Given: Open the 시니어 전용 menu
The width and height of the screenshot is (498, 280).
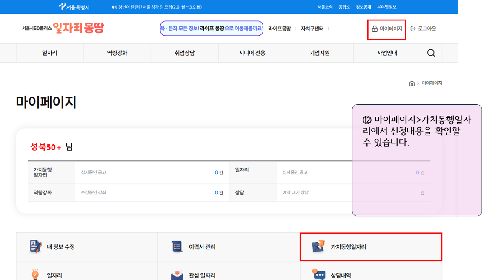Looking at the screenshot, I should coord(252,53).
